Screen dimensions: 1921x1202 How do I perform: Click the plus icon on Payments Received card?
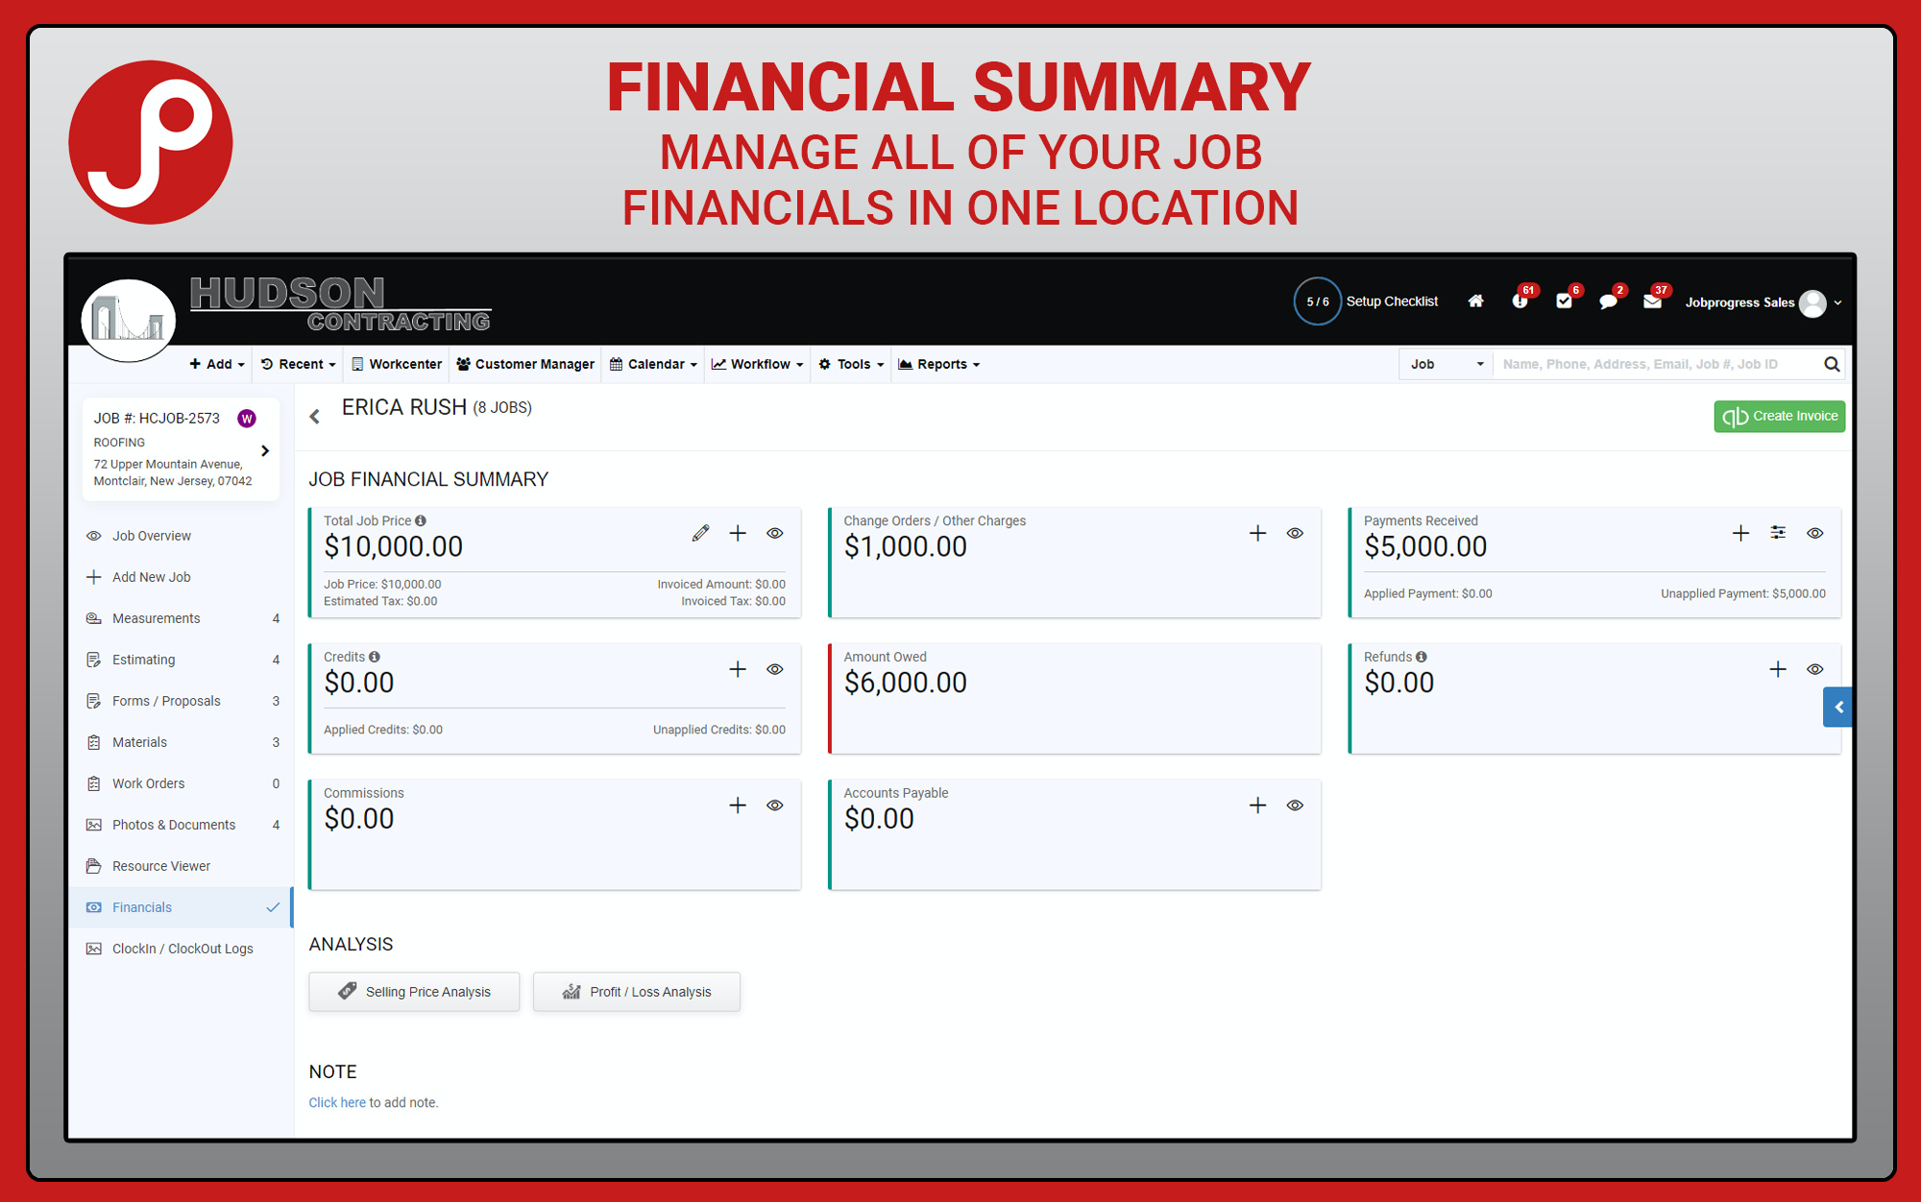[x=1740, y=533]
